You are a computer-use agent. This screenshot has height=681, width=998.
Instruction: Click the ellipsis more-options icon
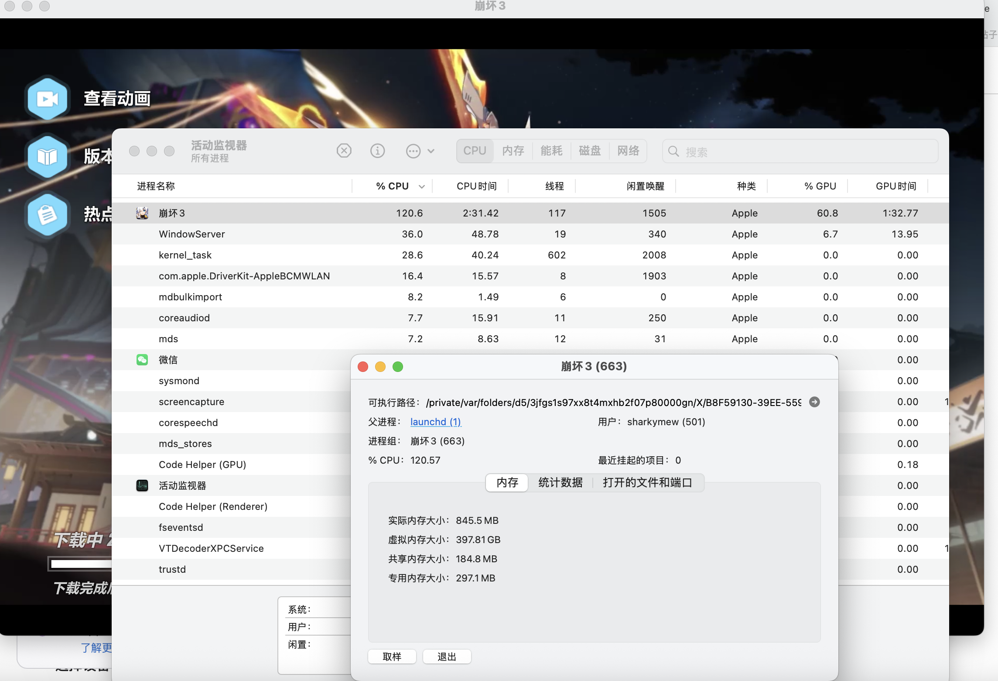[413, 151]
